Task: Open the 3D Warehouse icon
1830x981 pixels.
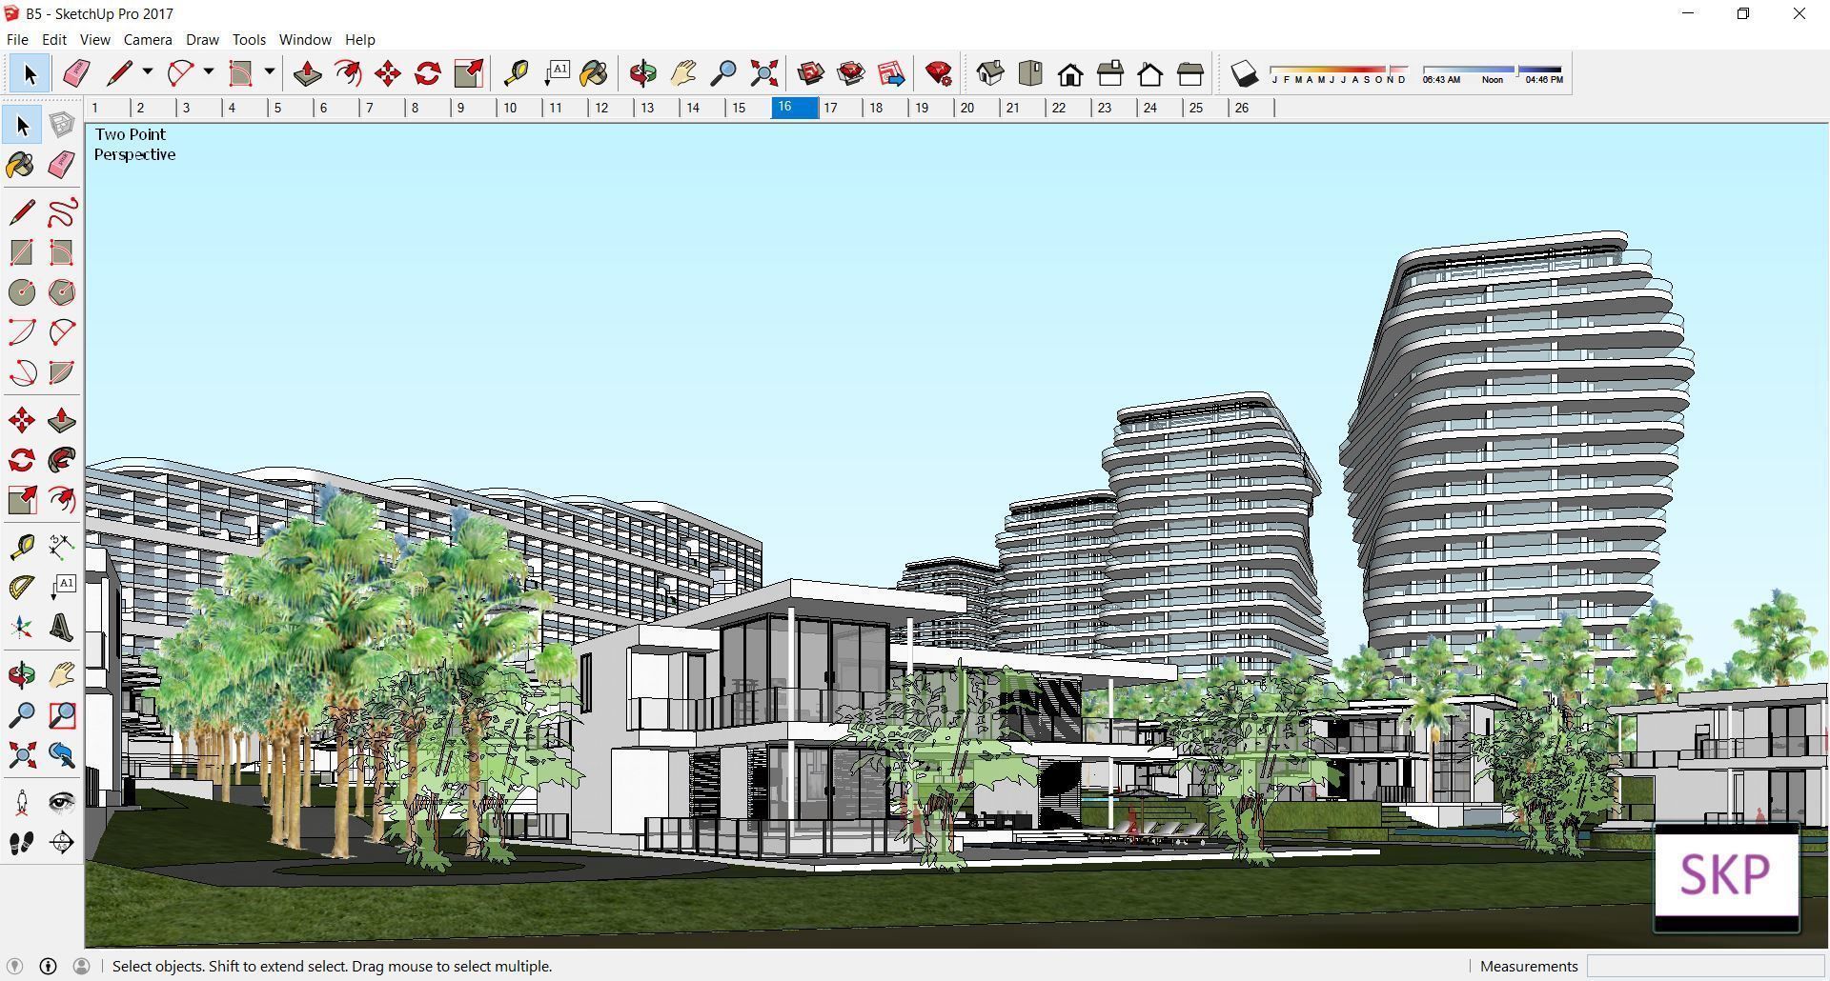Action: click(811, 73)
